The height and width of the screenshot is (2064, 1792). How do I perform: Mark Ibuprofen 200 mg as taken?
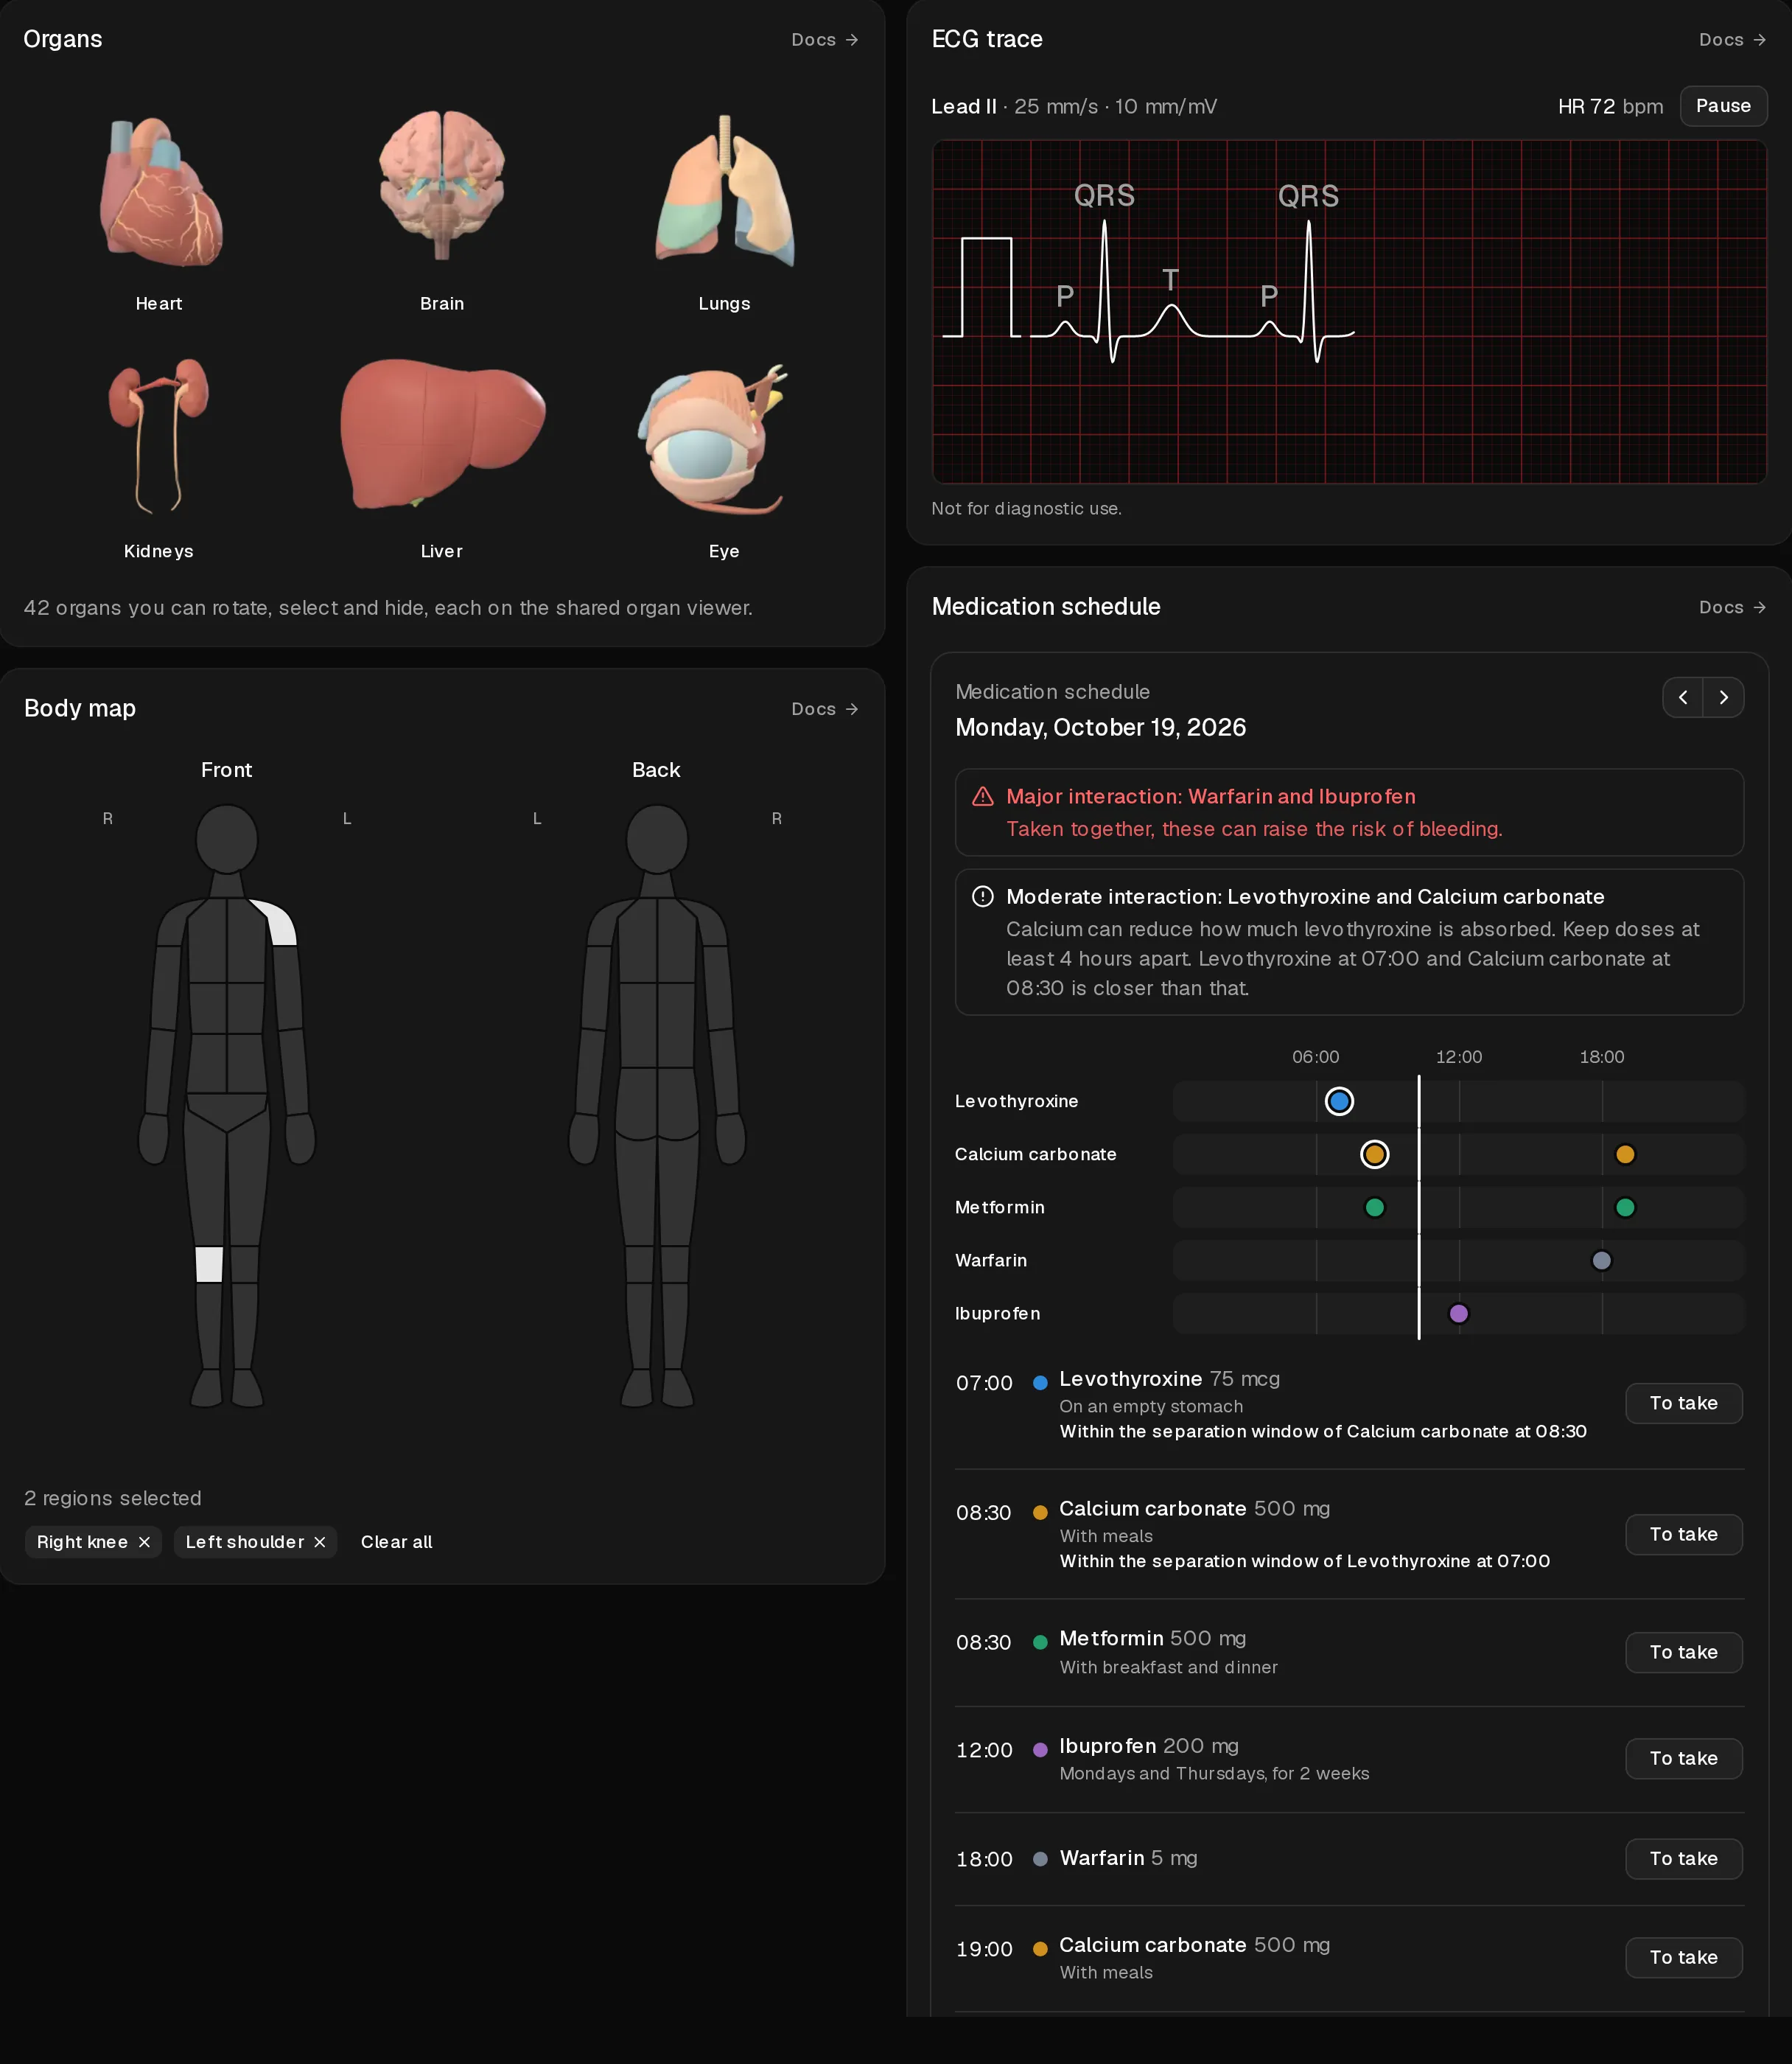1684,1758
